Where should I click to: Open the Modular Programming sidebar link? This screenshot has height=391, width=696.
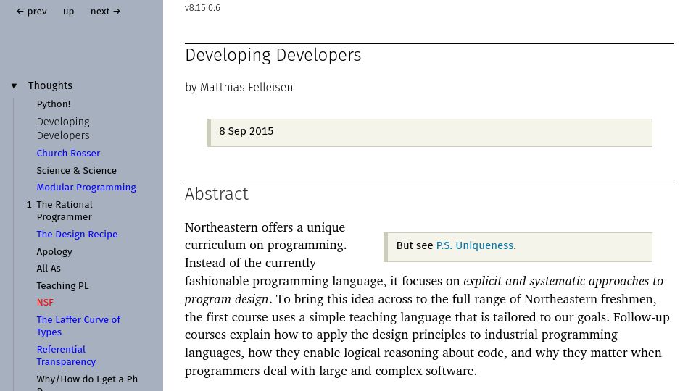click(86, 188)
